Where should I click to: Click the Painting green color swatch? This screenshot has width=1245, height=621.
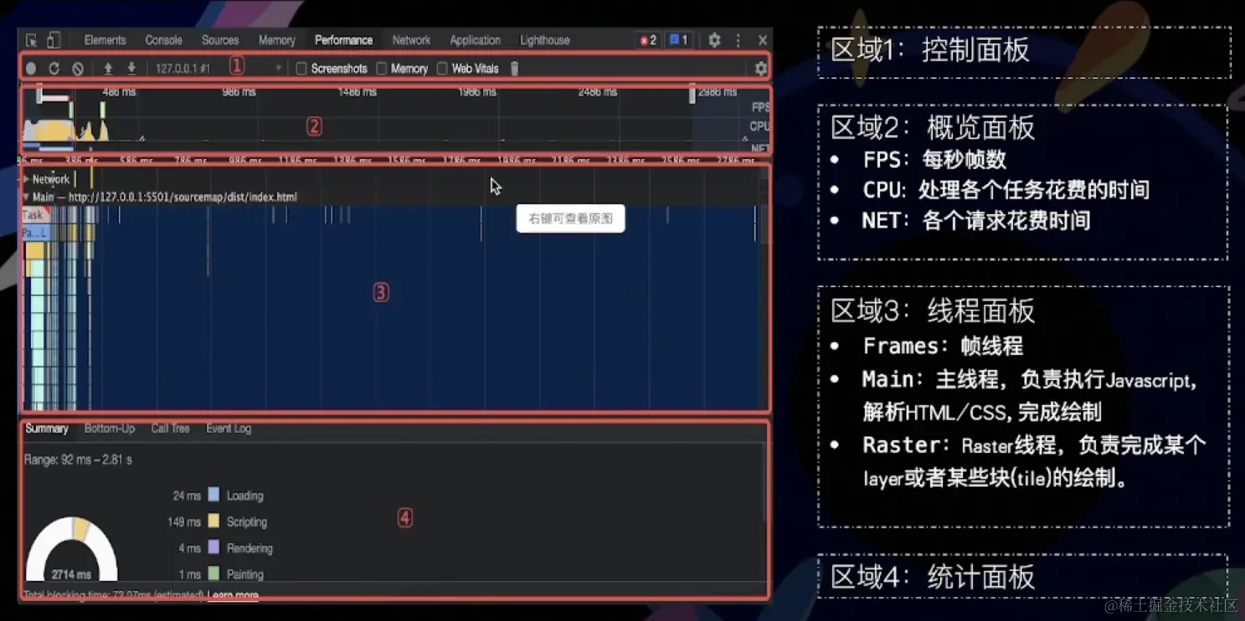click(214, 573)
